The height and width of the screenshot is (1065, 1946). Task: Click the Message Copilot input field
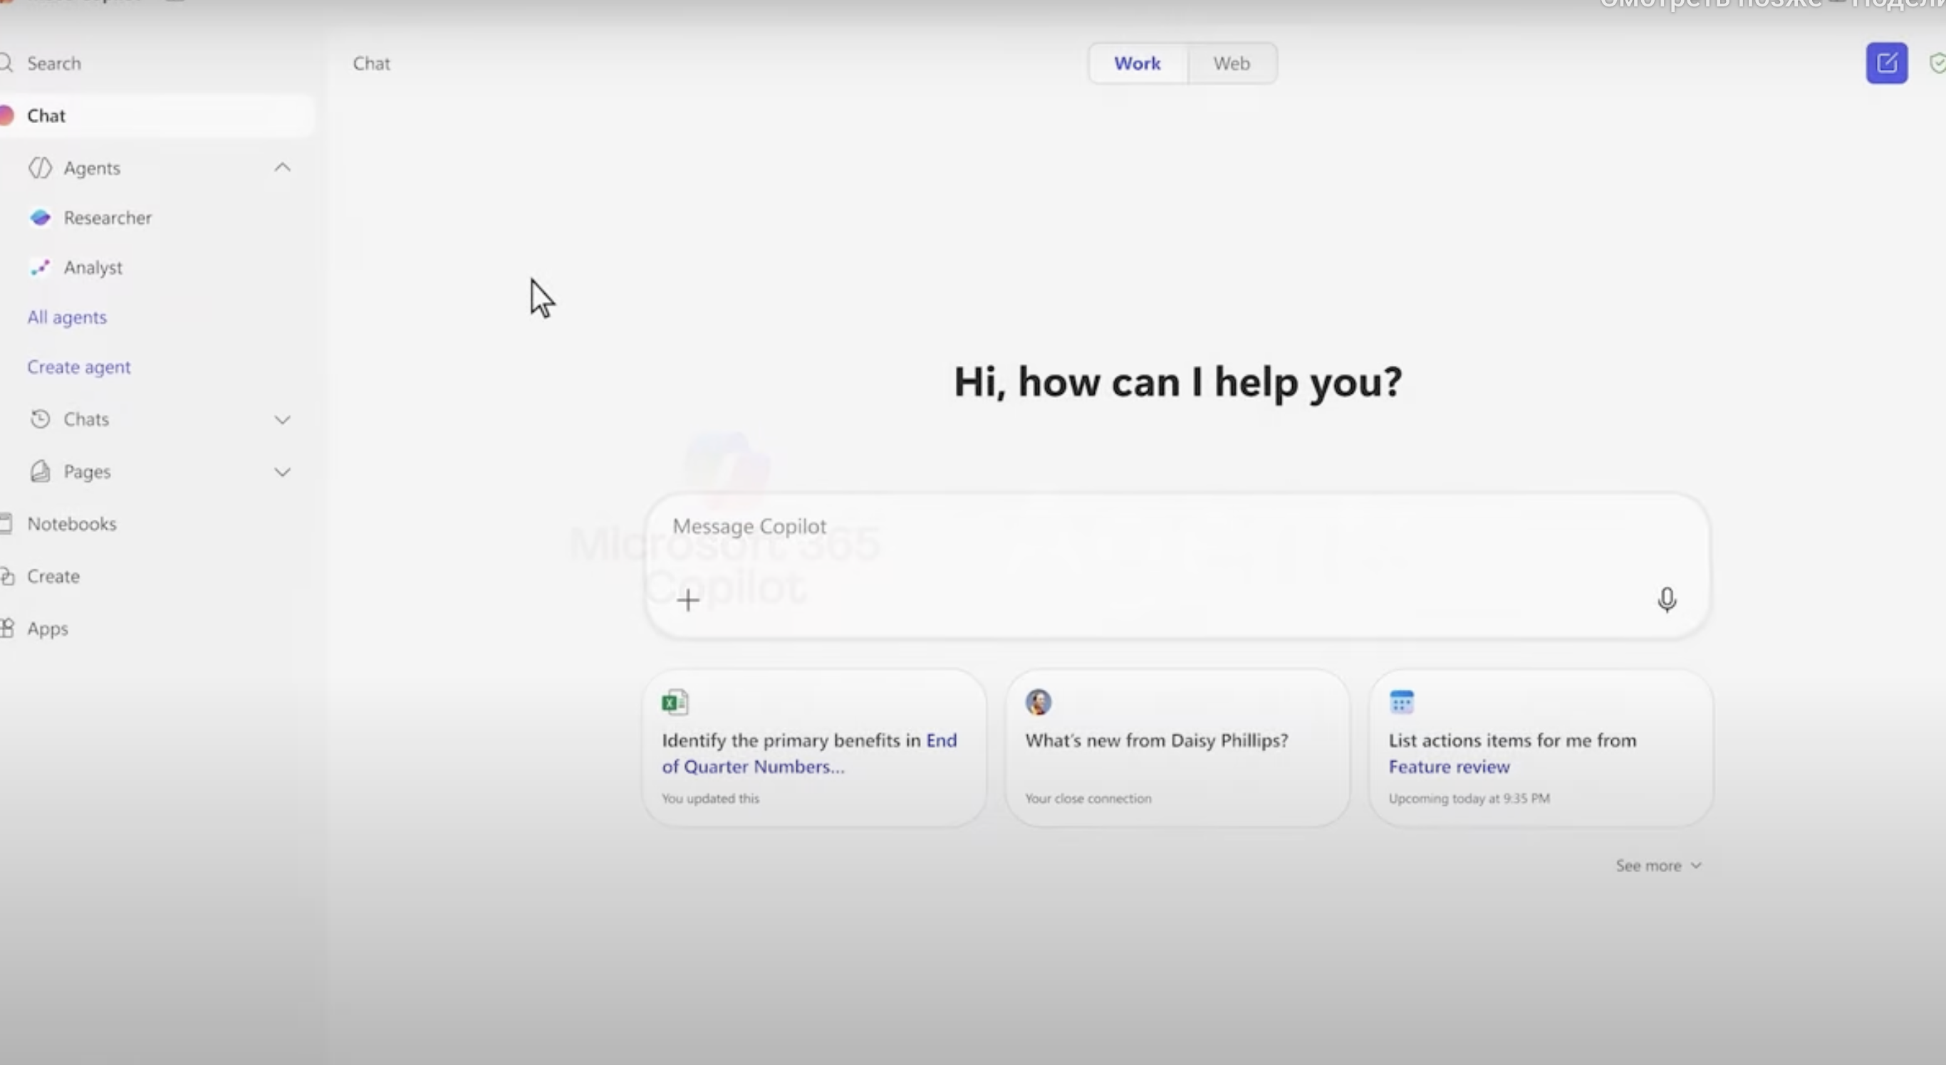[x=1177, y=566]
